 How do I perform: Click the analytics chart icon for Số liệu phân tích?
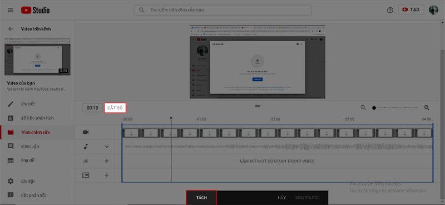[x=11, y=118]
